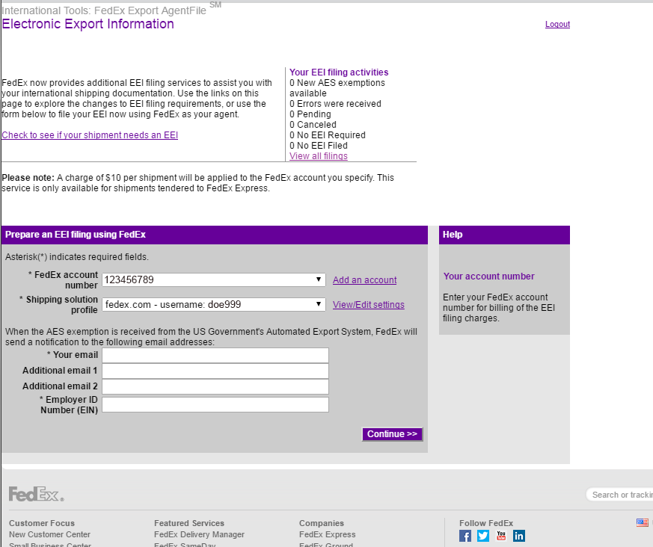653x547 pixels.
Task: Open FedEx Facebook page icon
Action: (465, 536)
